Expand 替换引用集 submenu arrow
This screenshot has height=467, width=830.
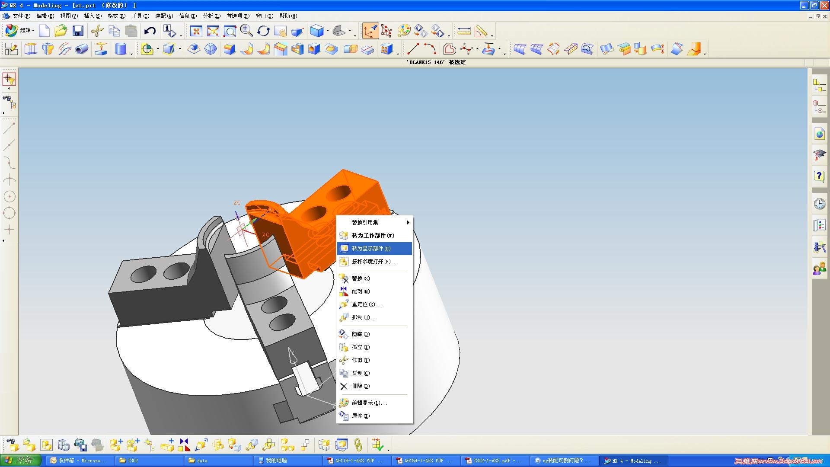click(x=407, y=222)
